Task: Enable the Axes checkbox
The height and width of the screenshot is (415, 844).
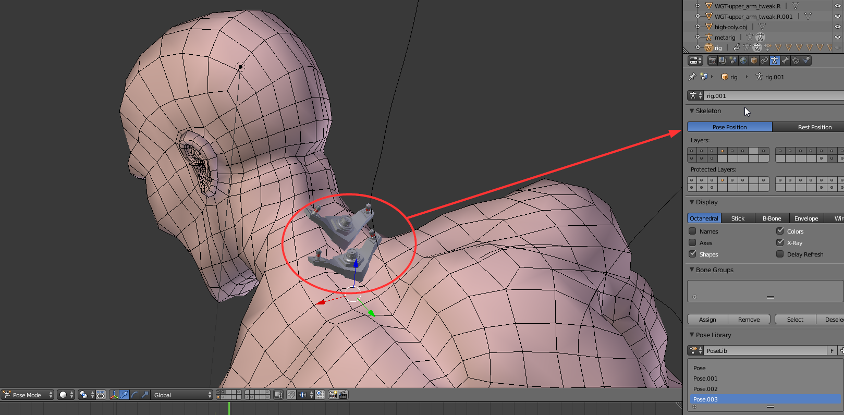Action: coord(692,242)
